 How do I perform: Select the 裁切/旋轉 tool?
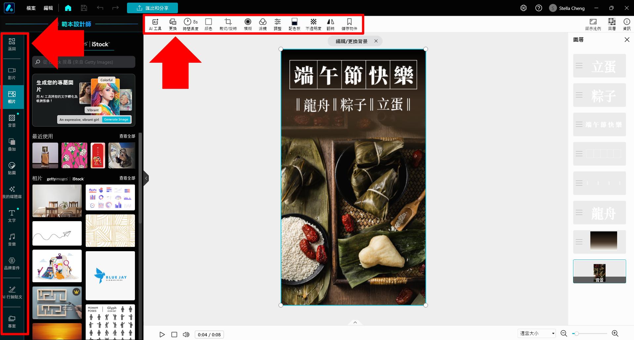(228, 24)
